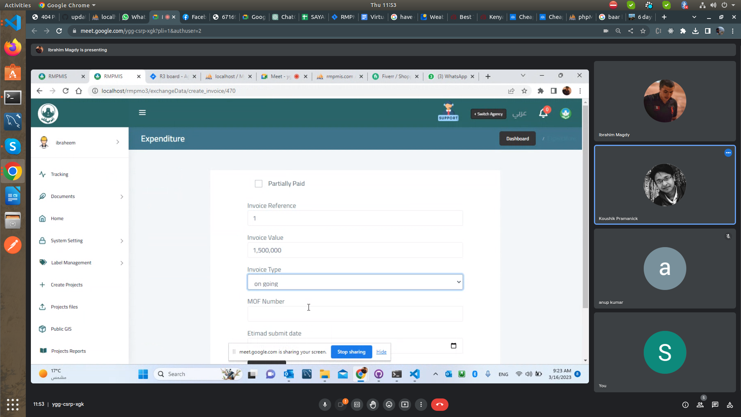
Task: Switch to WhatsApp Chrome tab
Action: pyautogui.click(x=134, y=17)
